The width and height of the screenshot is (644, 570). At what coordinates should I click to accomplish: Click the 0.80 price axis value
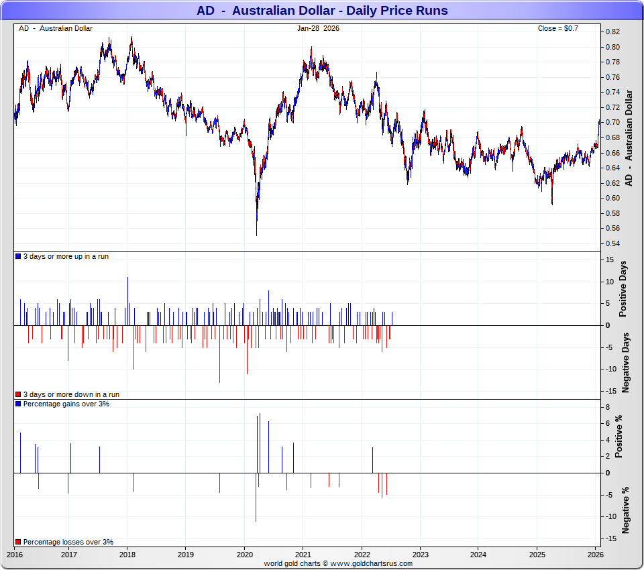point(612,47)
